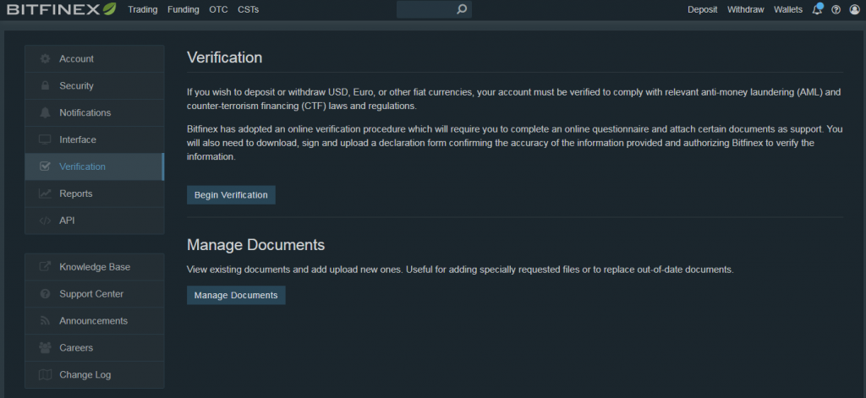
Task: Open the help question mark icon
Action: (x=836, y=9)
